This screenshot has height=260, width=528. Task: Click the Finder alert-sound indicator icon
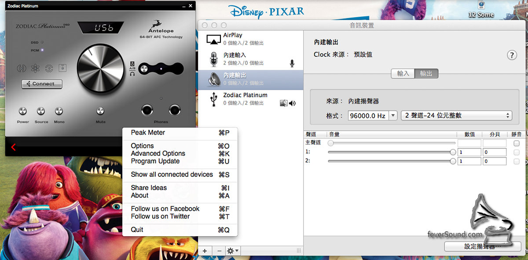284,103
